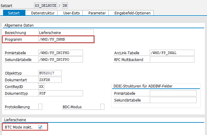Click the ArcLink-Tabelle input field
Image resolution: width=207 pixels, height=135 pixels.
(x=172, y=53)
